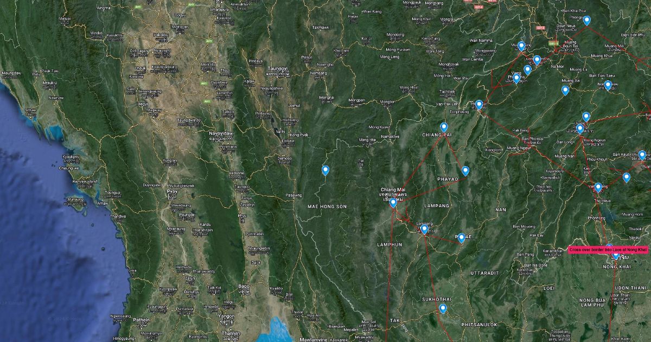The width and height of the screenshot is (651, 342).
Task: Open the pin in Mae Hong Son province
Action: (325, 170)
